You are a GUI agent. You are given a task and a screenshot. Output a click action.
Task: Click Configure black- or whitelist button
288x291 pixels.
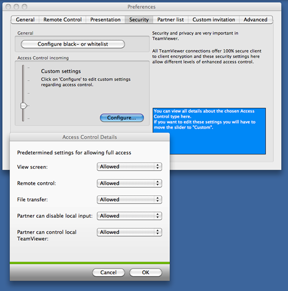pos(73,44)
